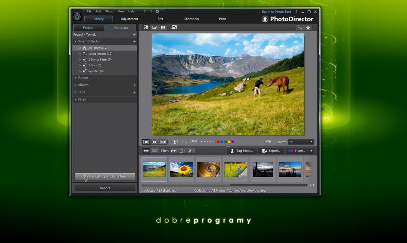
Task: Click the 5 Stars smart collection icon
Action: click(x=85, y=65)
